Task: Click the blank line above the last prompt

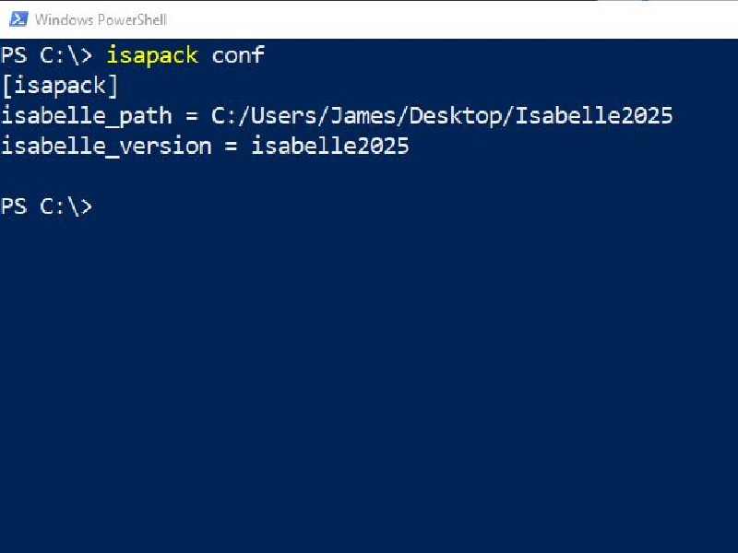Action: pos(369,176)
